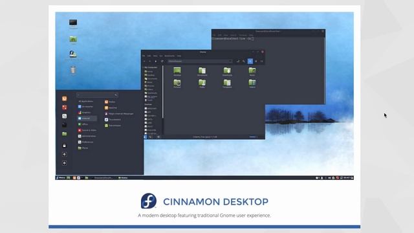Image resolution: width=414 pixels, height=233 pixels.
Task: Open the View menu in the Files window
Action: (x=155, y=56)
